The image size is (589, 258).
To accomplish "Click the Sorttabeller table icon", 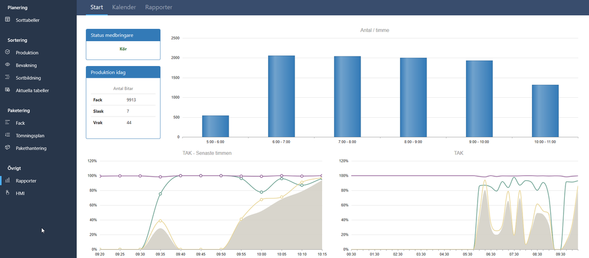I will (x=8, y=19).
